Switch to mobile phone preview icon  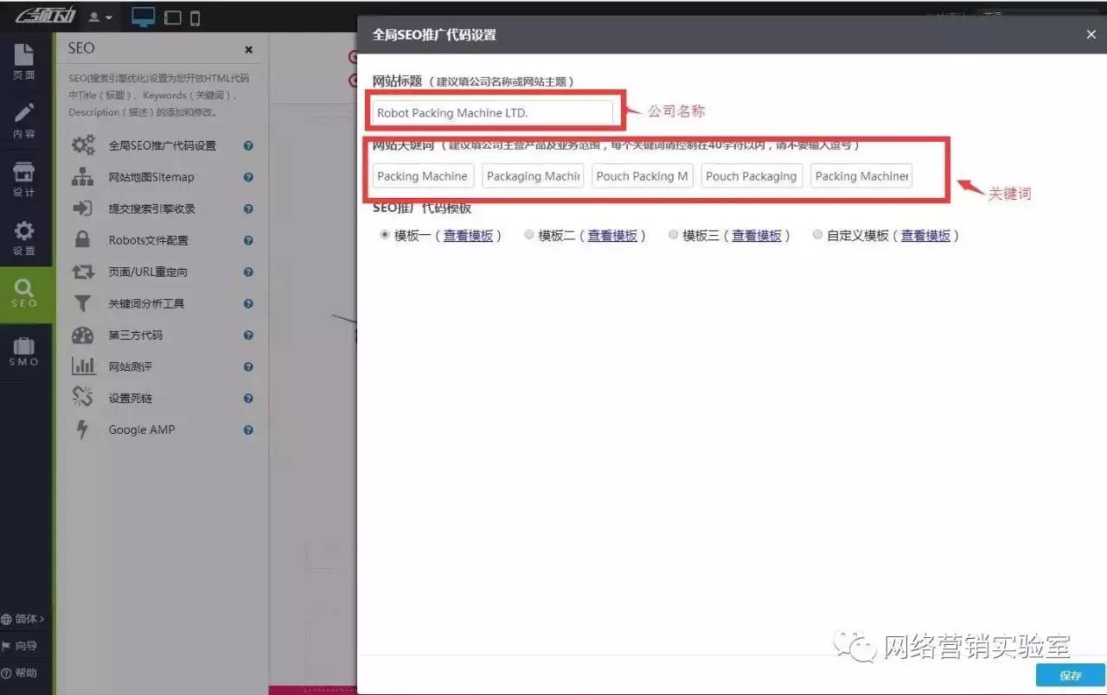click(196, 16)
